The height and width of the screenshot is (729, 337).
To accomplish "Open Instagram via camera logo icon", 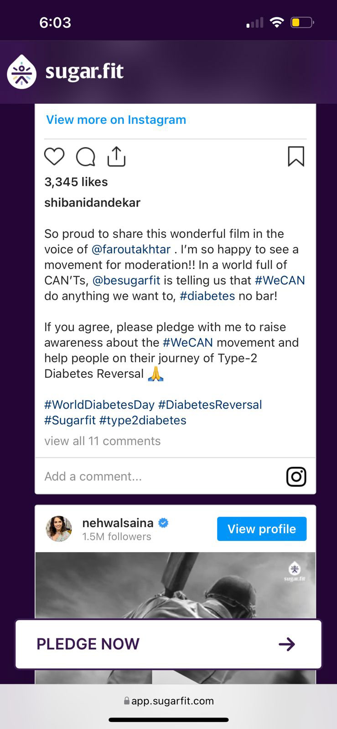I will click(296, 477).
